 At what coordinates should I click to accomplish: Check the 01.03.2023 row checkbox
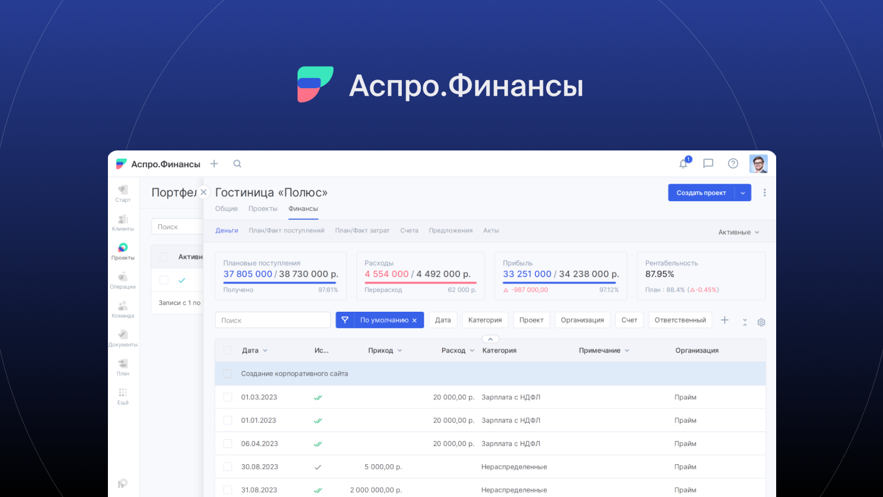pos(228,397)
